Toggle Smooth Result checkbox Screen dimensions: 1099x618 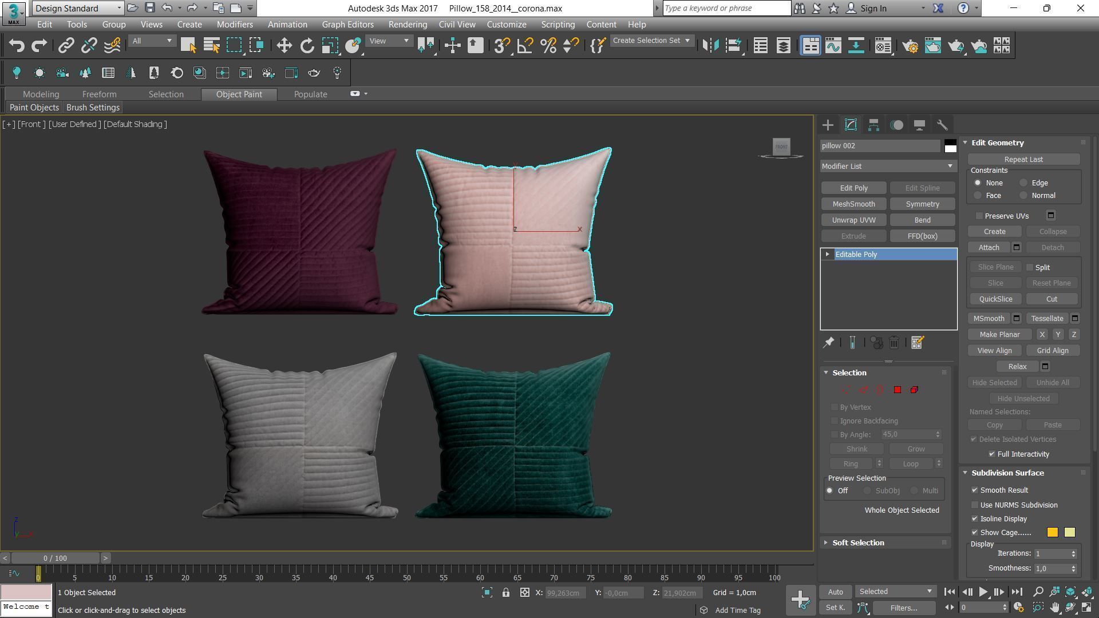click(x=975, y=490)
